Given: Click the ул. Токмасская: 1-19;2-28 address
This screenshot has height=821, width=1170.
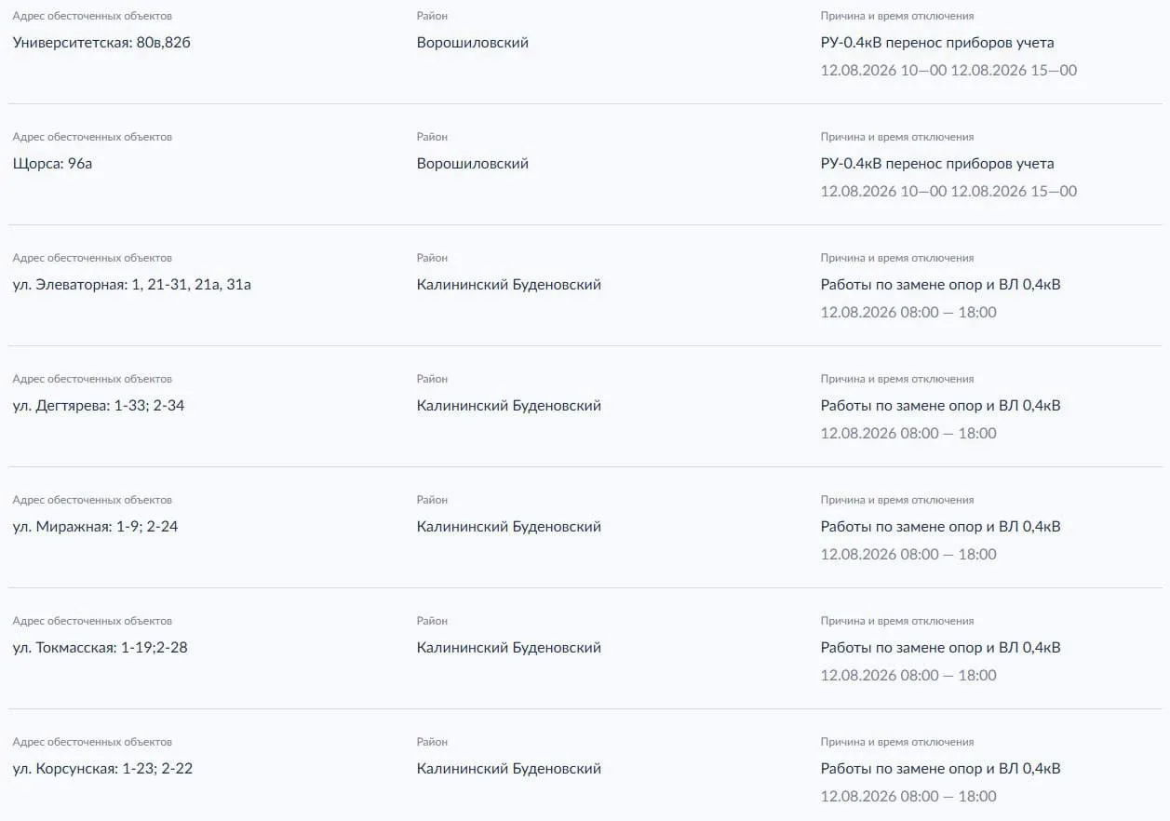Looking at the screenshot, I should [100, 648].
